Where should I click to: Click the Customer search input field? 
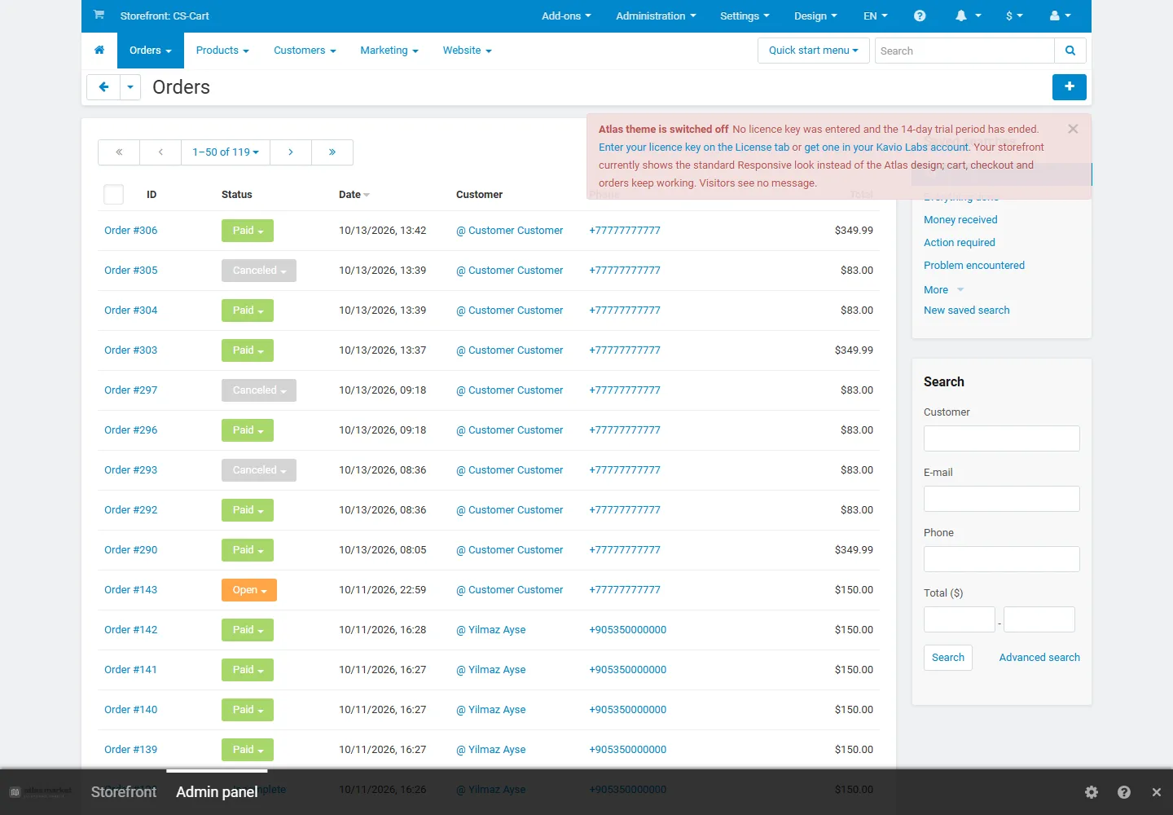point(1002,438)
